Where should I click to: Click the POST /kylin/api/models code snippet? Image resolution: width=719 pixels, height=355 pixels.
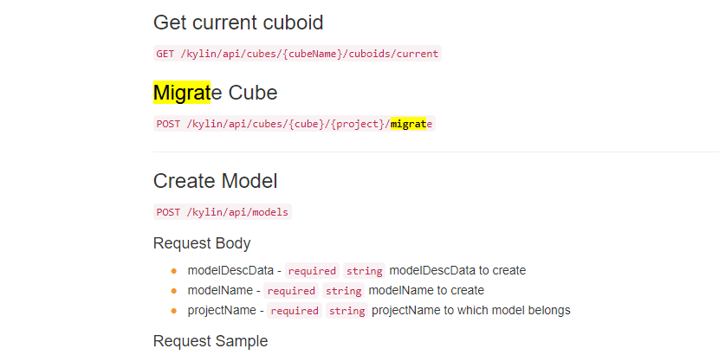tap(223, 212)
